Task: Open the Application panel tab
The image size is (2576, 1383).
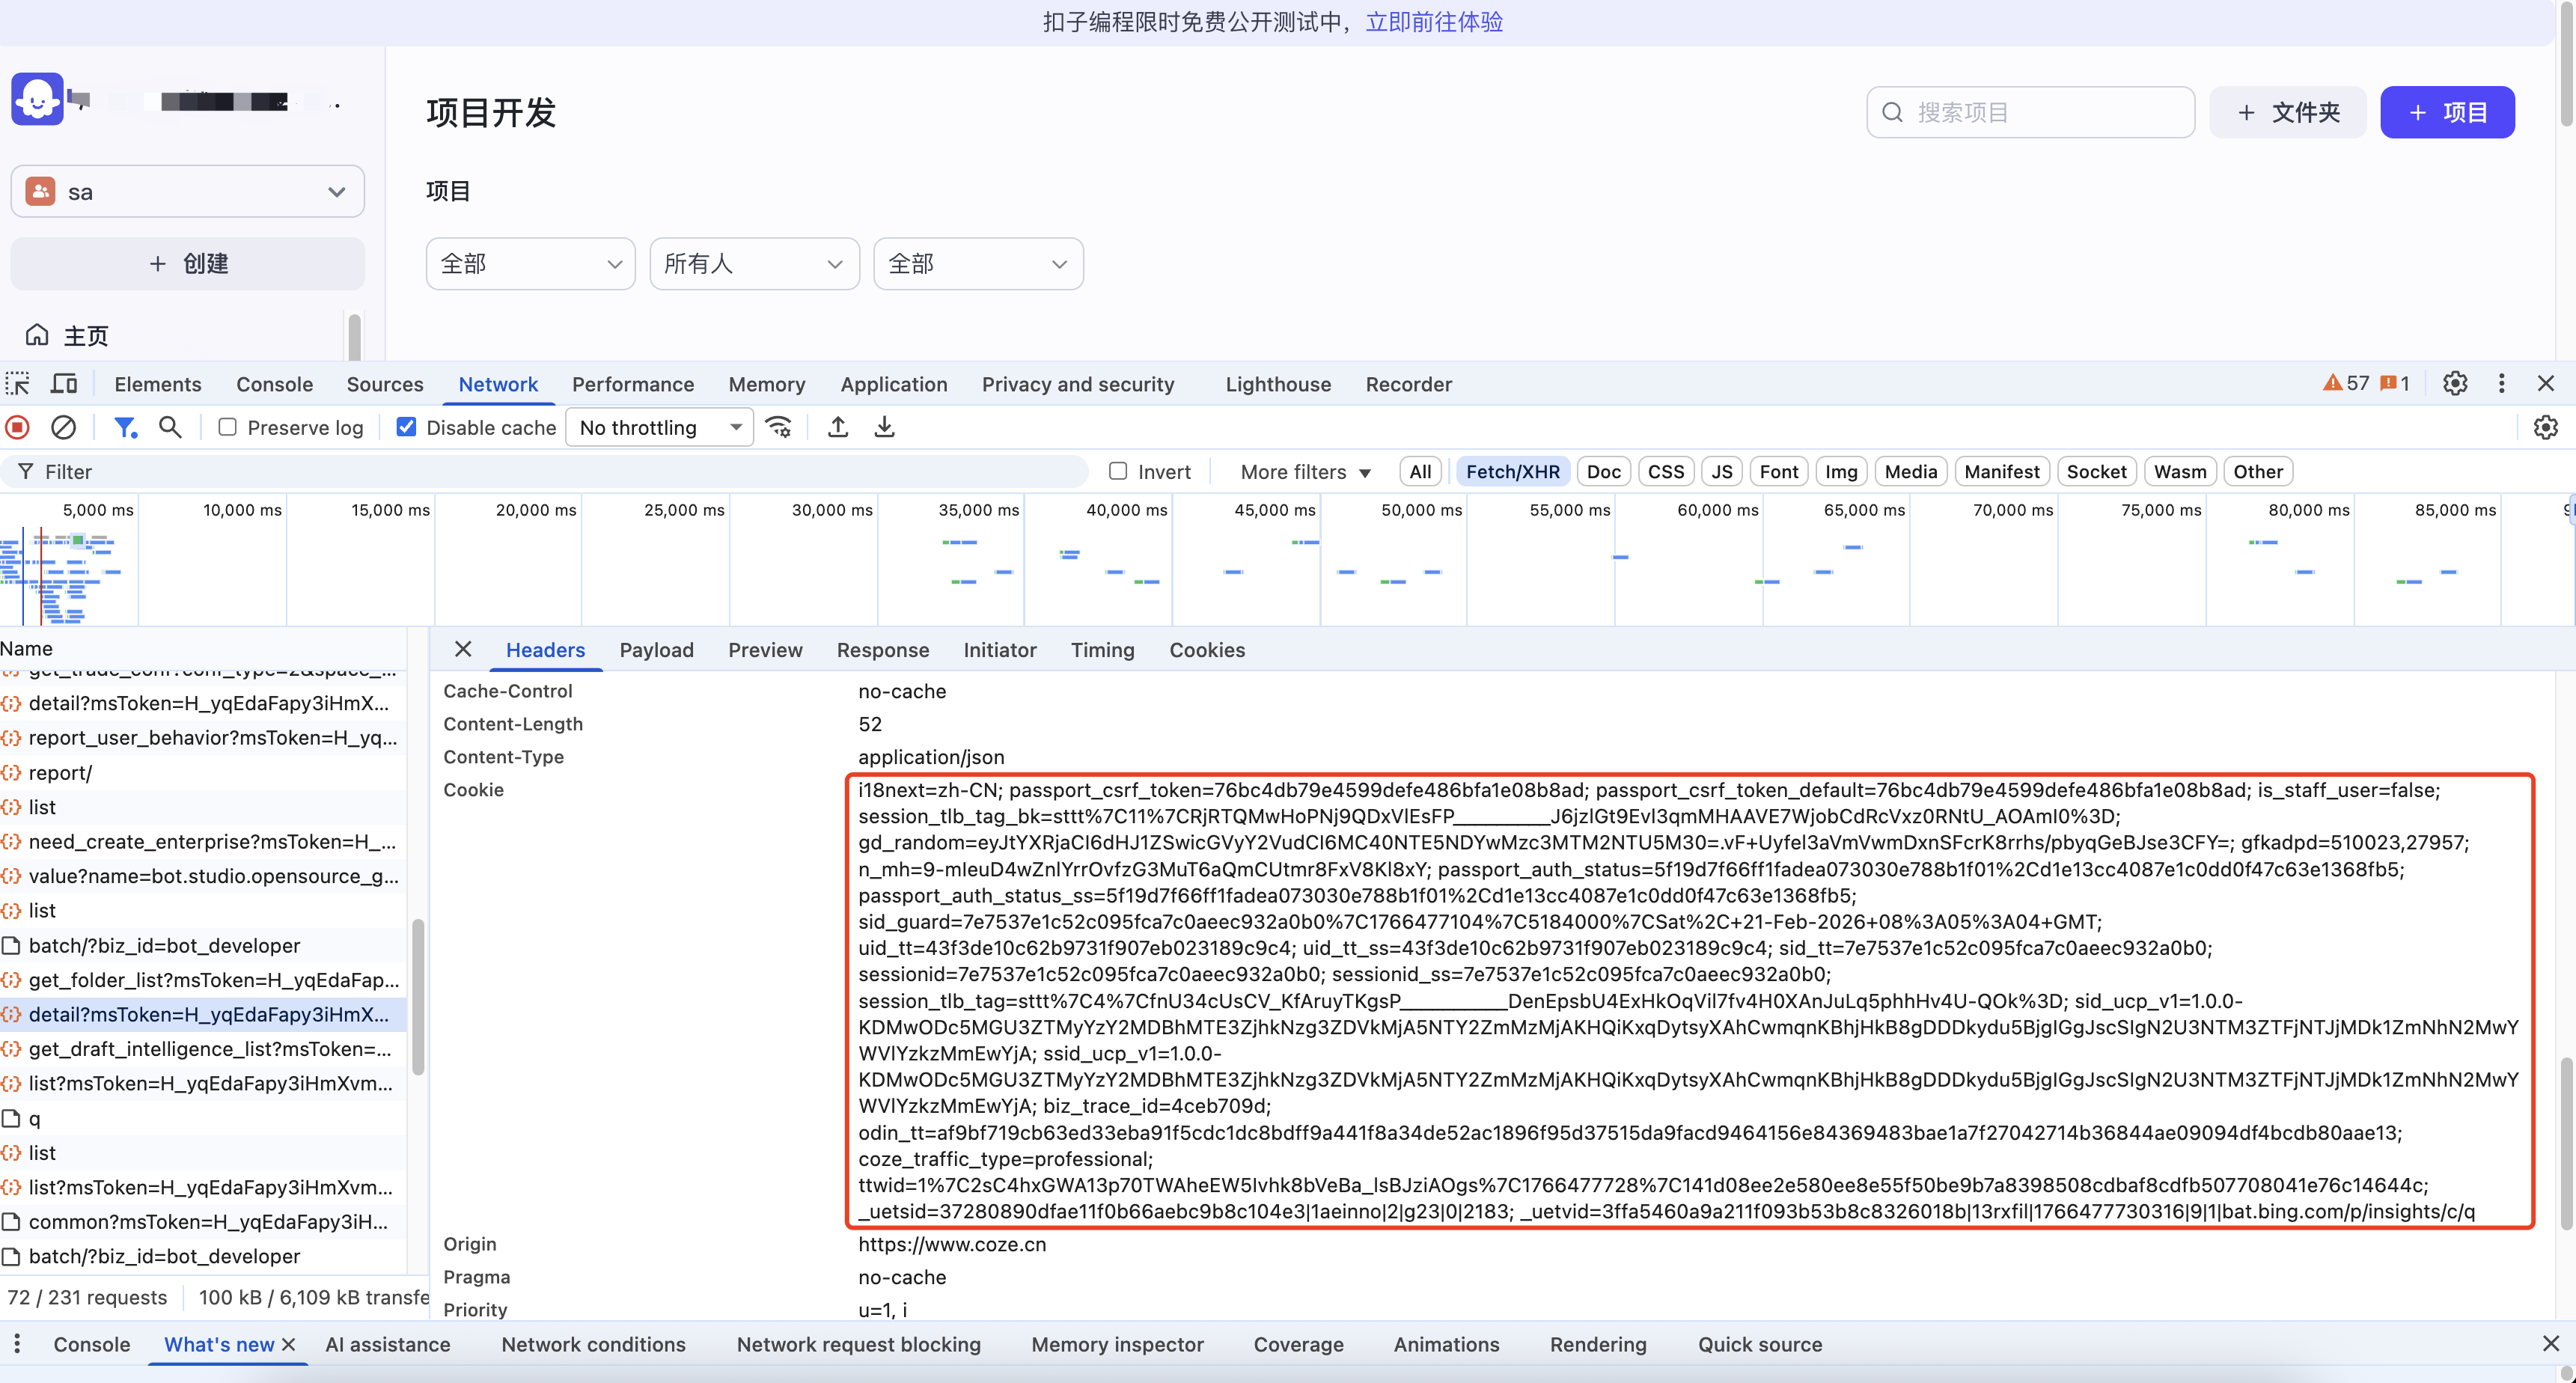Action: pyautogui.click(x=893, y=384)
